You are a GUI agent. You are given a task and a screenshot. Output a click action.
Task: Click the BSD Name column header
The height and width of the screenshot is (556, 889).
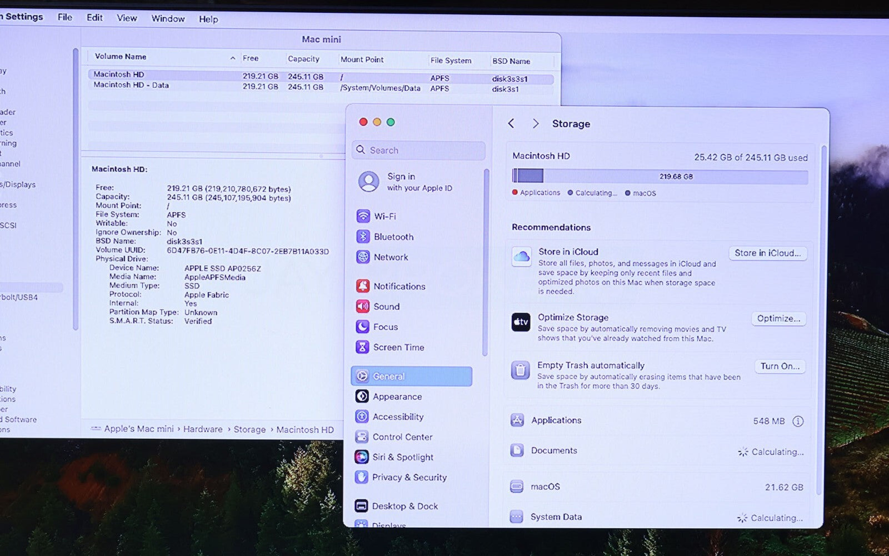(511, 61)
